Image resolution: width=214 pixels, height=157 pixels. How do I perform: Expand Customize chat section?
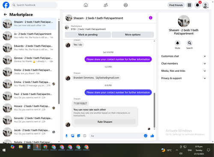pos(184,56)
